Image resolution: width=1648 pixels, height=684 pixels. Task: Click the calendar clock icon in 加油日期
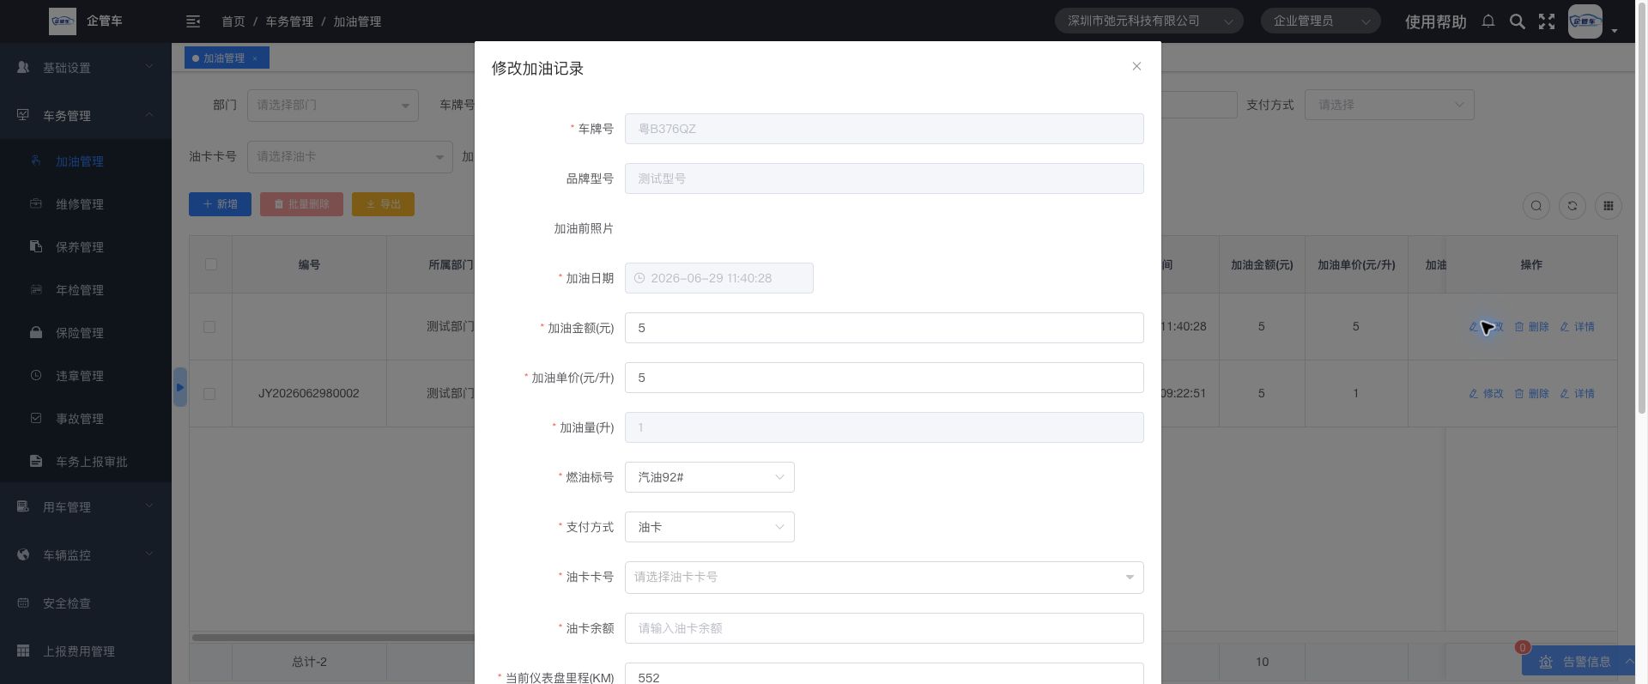639,278
